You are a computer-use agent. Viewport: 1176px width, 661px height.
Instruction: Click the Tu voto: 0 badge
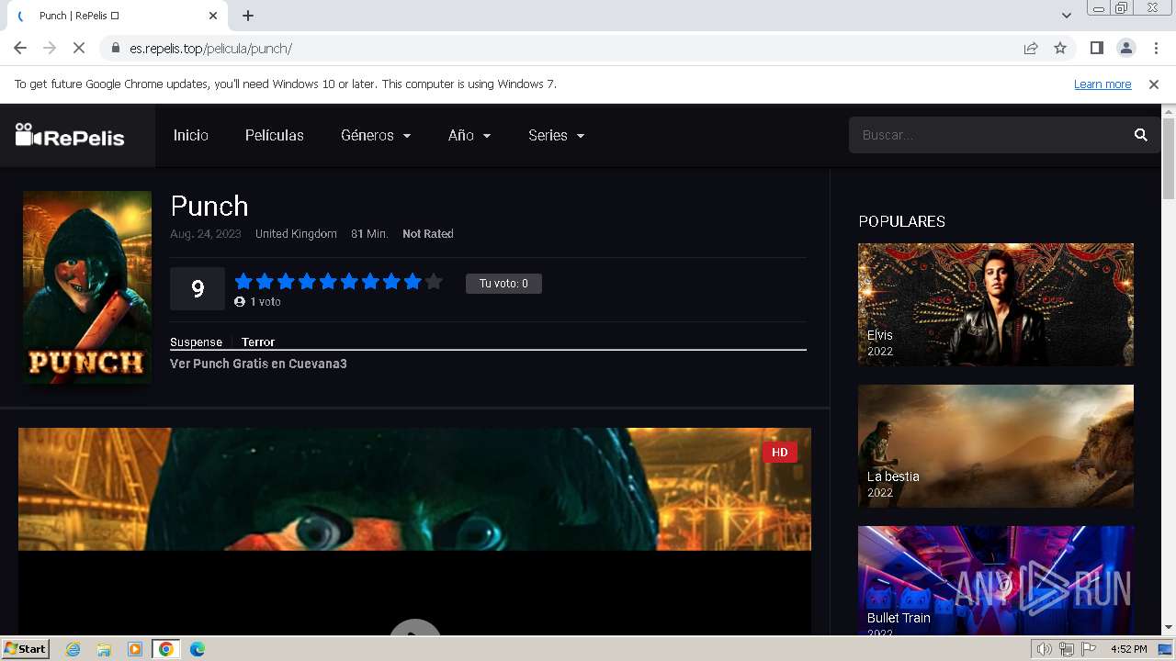point(503,284)
